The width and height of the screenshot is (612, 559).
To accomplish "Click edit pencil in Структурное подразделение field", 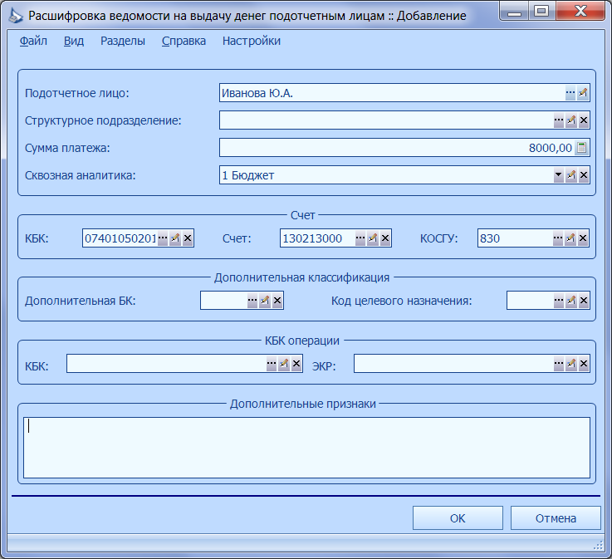I will tap(571, 120).
